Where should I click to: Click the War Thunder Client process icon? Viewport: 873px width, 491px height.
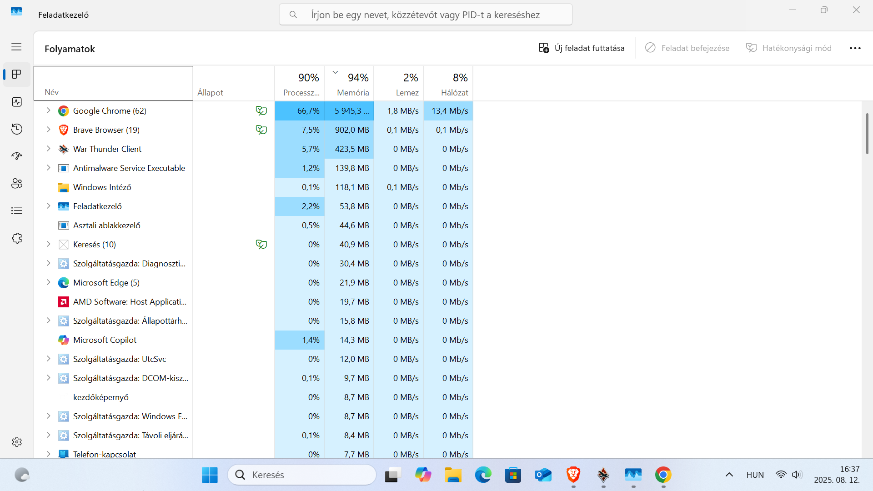(x=64, y=149)
